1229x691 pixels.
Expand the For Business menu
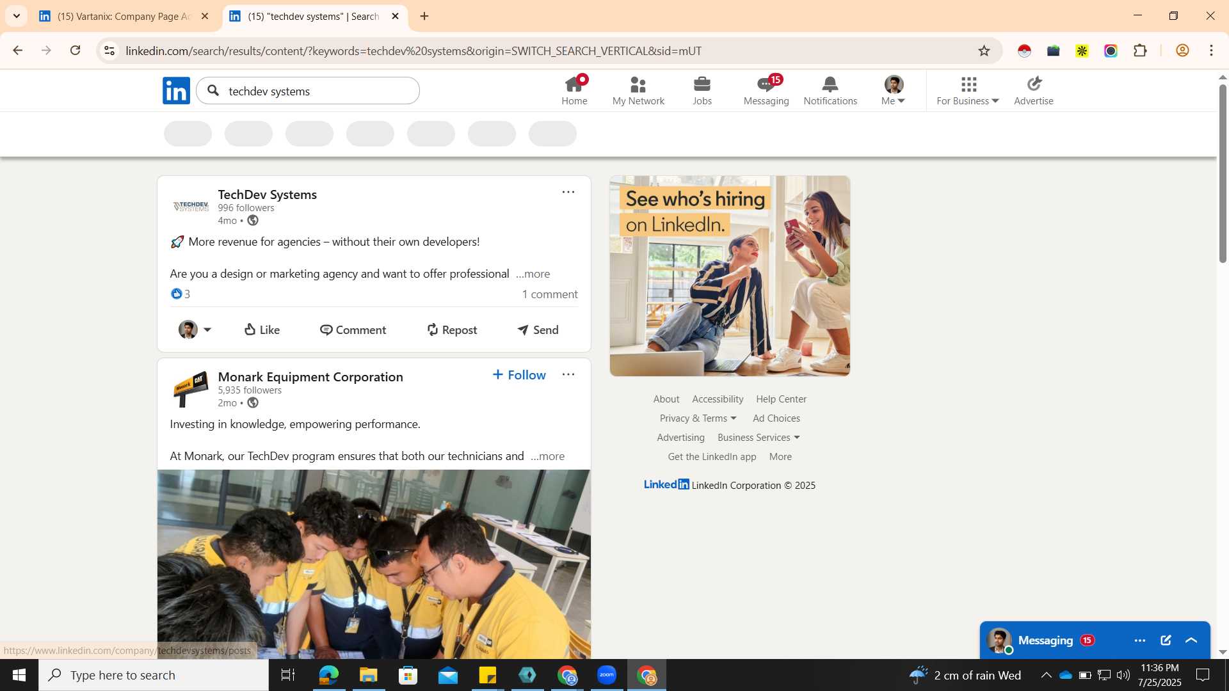(x=968, y=90)
